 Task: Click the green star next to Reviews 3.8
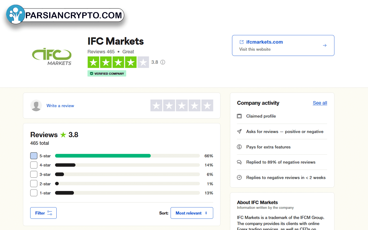(x=63, y=135)
